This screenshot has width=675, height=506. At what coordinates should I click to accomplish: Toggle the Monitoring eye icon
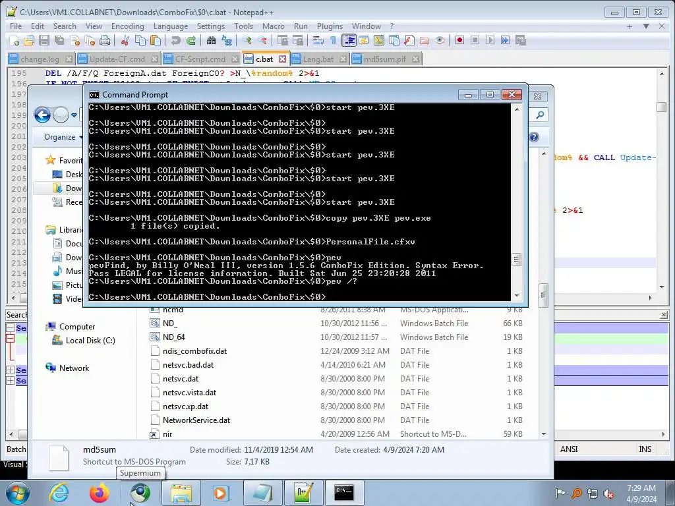[x=440, y=40]
